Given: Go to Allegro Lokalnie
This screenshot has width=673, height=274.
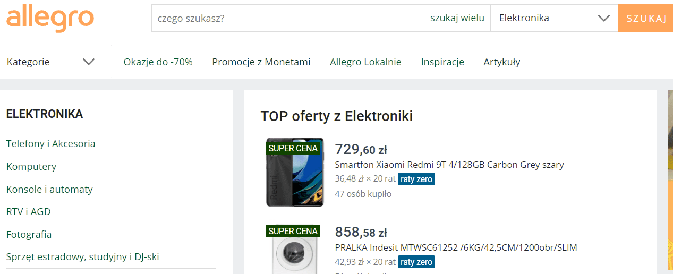Looking at the screenshot, I should [x=365, y=62].
